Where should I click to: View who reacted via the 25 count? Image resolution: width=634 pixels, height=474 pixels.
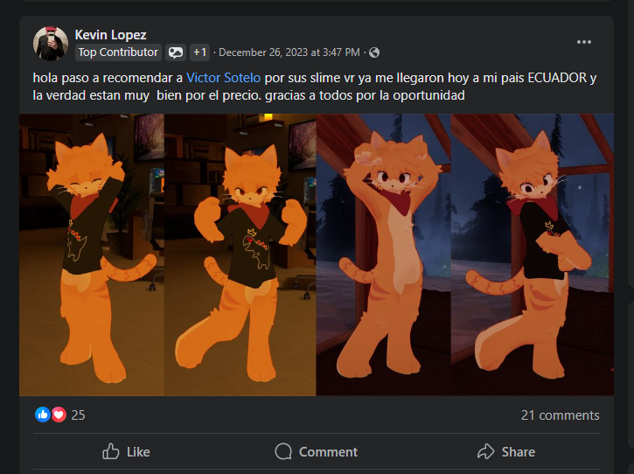pyautogui.click(x=78, y=415)
